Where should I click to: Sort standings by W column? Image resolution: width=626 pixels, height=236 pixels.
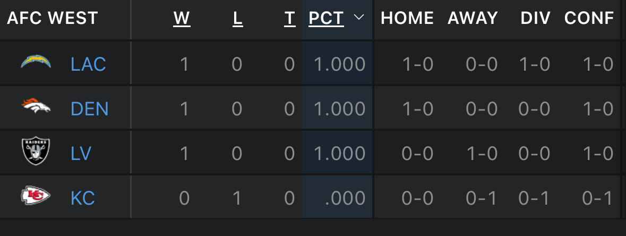pyautogui.click(x=182, y=18)
